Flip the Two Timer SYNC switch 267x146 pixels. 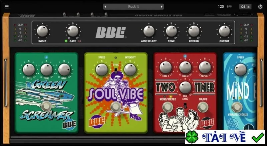pyautogui.click(x=185, y=106)
